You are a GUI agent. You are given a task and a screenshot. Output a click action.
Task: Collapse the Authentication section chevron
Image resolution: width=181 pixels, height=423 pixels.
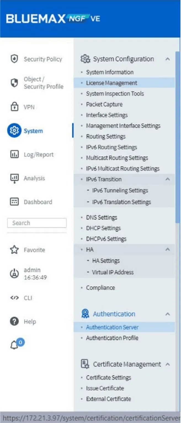167,314
